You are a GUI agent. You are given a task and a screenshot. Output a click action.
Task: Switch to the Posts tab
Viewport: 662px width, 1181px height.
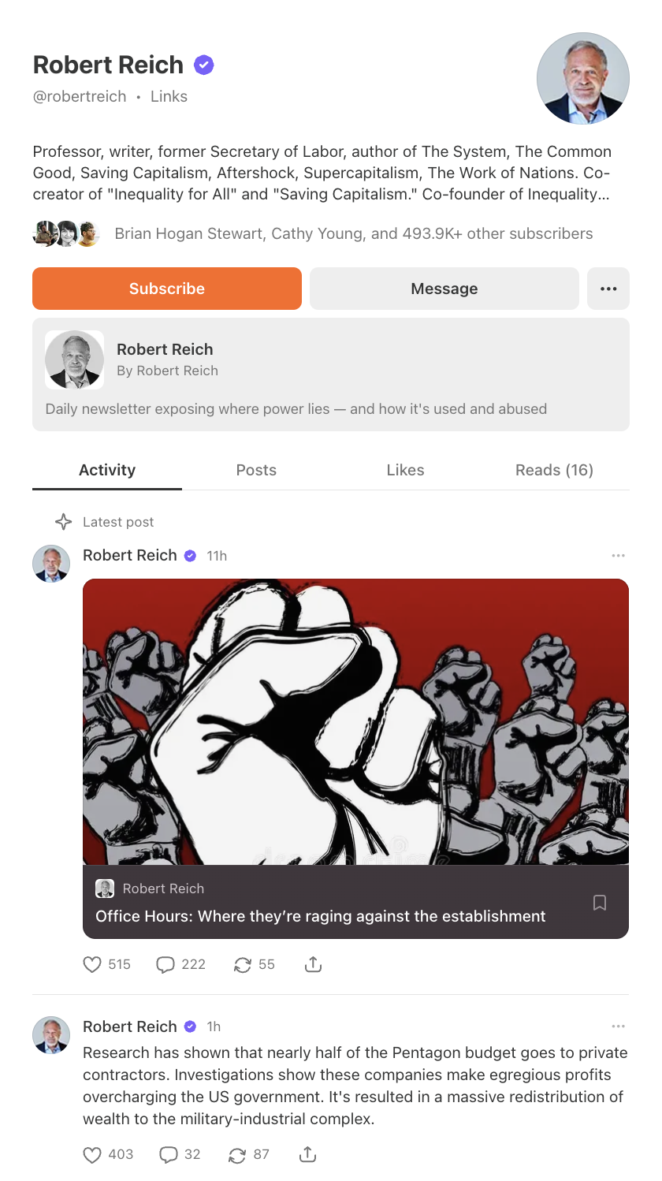(256, 470)
